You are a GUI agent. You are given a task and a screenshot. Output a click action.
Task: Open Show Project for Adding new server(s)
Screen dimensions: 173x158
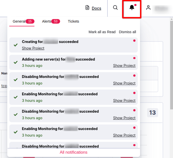(x=124, y=66)
